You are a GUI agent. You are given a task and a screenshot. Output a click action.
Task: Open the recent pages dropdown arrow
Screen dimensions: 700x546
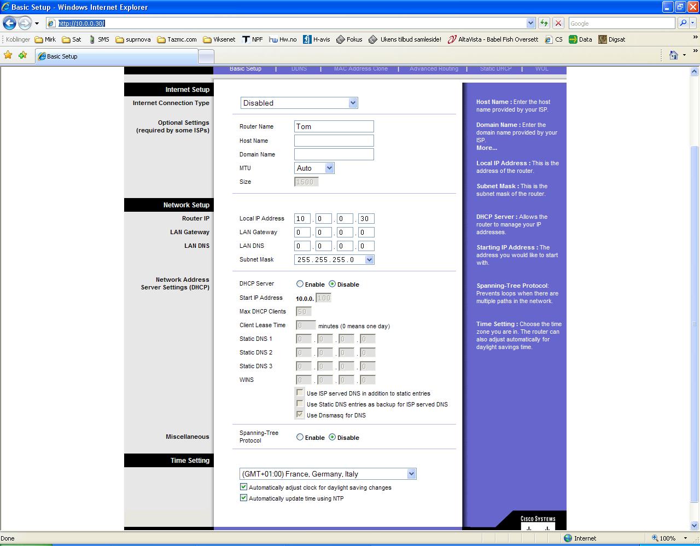click(37, 24)
